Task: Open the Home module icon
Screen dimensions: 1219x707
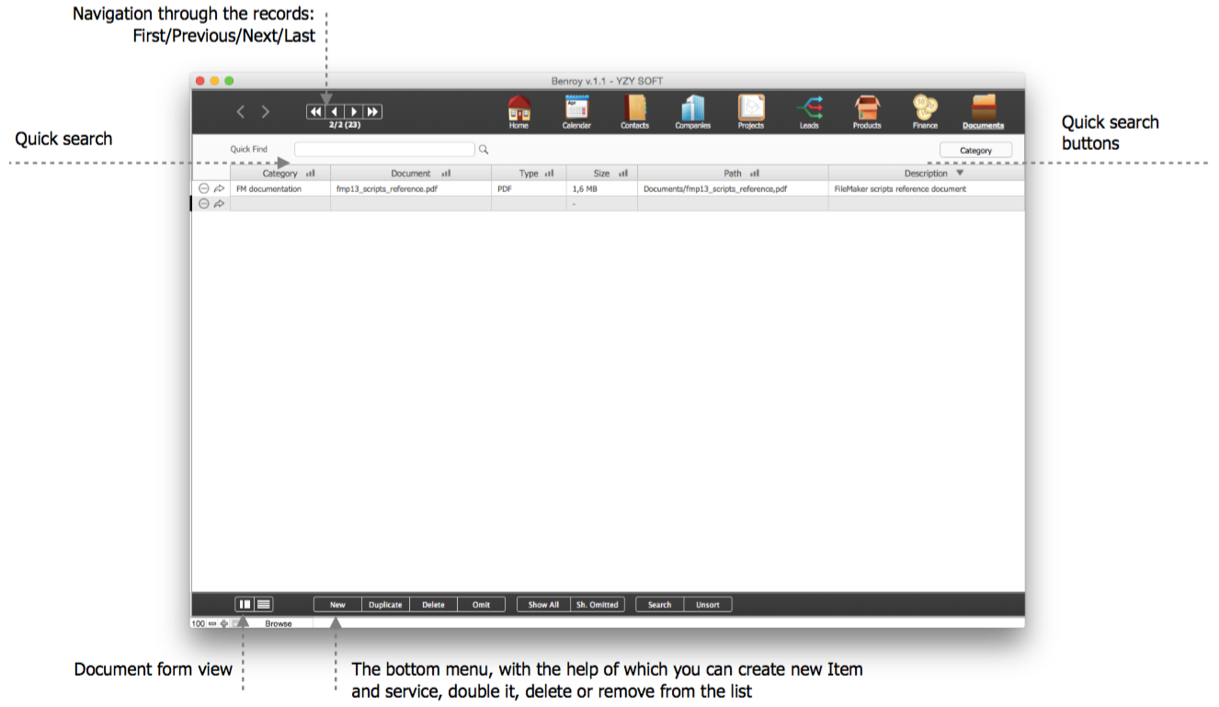Action: [x=518, y=110]
